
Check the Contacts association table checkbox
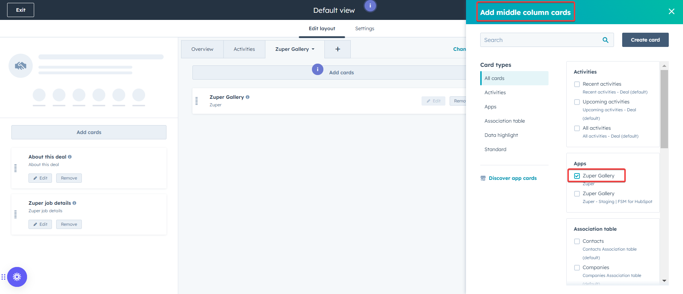point(577,241)
